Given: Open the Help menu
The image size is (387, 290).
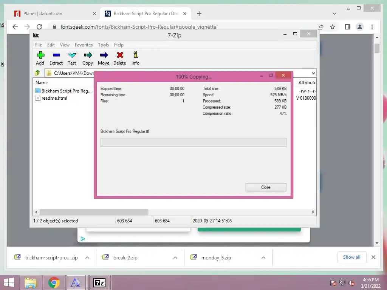Looking at the screenshot, I should pyautogui.click(x=119, y=45).
